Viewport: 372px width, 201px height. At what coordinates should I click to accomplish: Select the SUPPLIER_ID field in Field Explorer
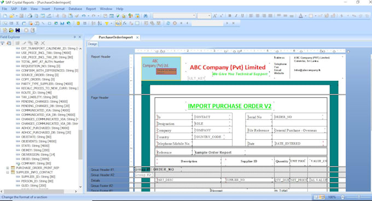tap(38, 176)
